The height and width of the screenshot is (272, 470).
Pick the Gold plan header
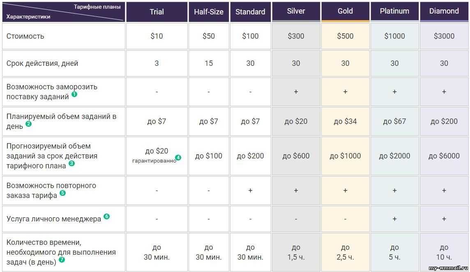tap(345, 11)
